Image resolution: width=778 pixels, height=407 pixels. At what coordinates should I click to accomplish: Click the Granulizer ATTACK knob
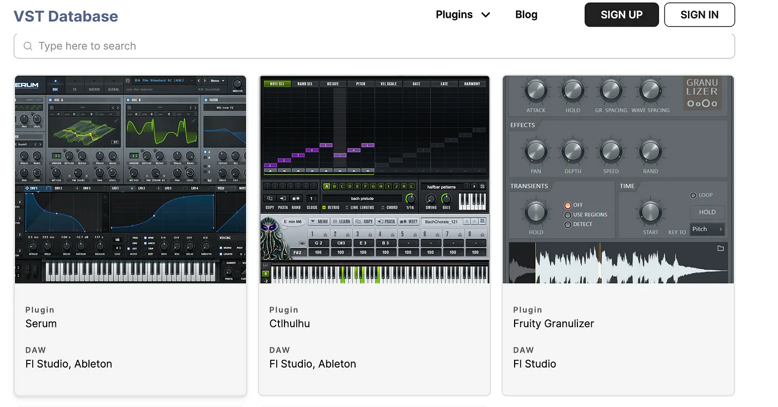tap(536, 91)
